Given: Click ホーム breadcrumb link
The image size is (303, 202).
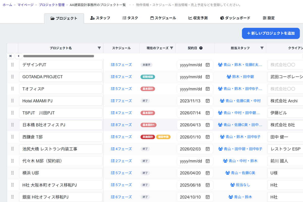Looking at the screenshot, I should [x=7, y=5].
